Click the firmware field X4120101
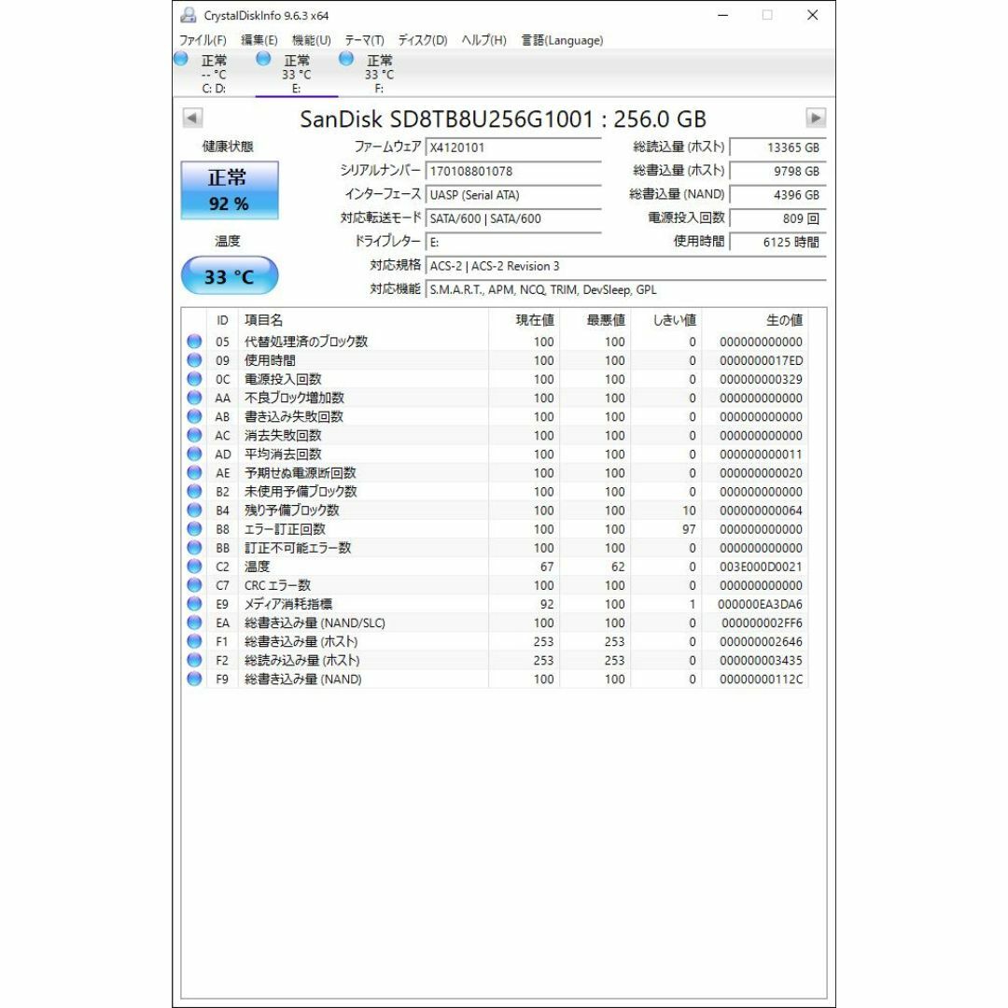The image size is (1008, 1008). pos(513,147)
